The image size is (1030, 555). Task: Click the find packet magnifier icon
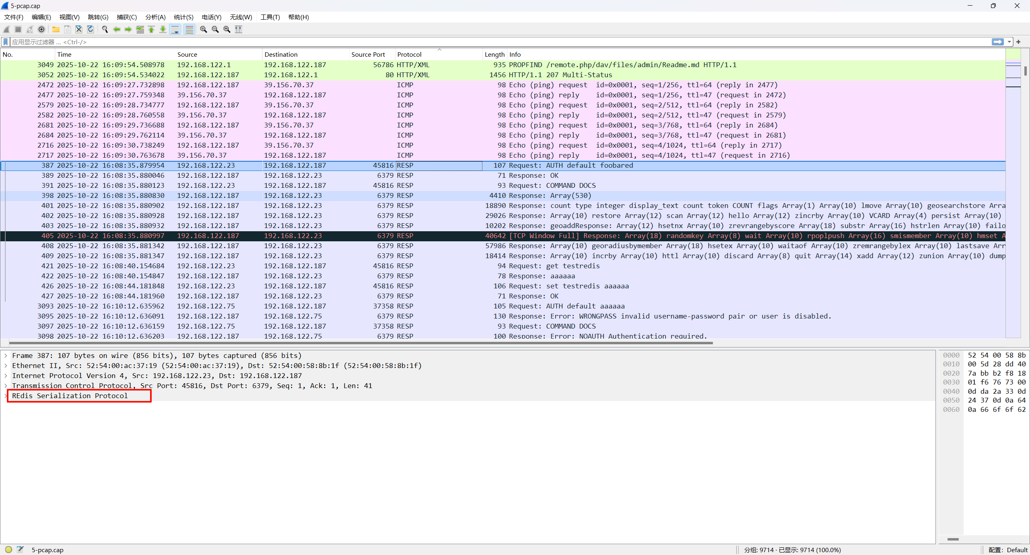pyautogui.click(x=105, y=29)
